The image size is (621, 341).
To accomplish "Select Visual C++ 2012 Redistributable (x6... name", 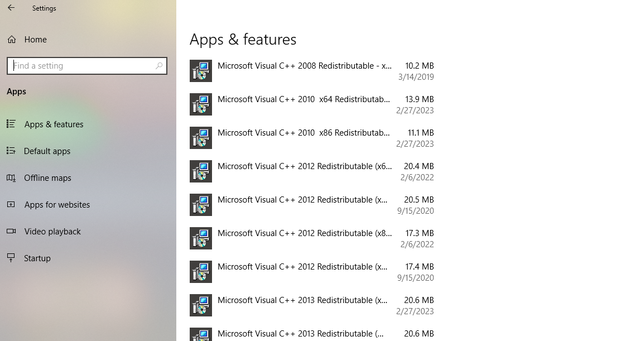I will click(305, 166).
